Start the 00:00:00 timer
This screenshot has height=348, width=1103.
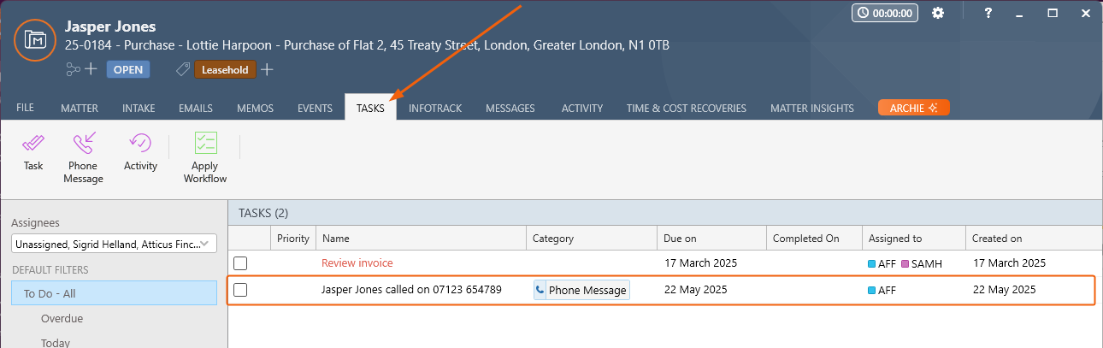point(885,13)
